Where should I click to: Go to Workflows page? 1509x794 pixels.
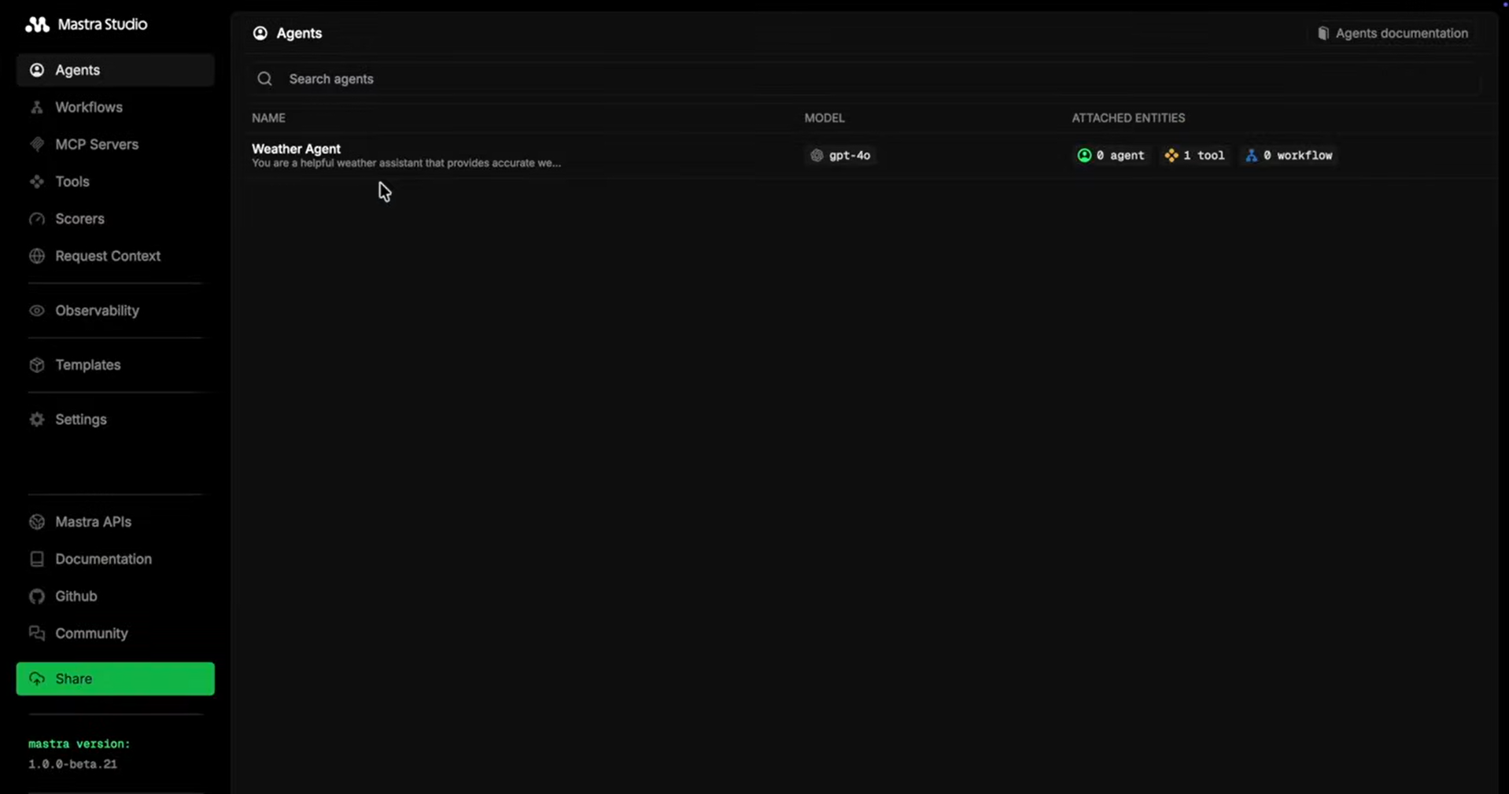116,107
